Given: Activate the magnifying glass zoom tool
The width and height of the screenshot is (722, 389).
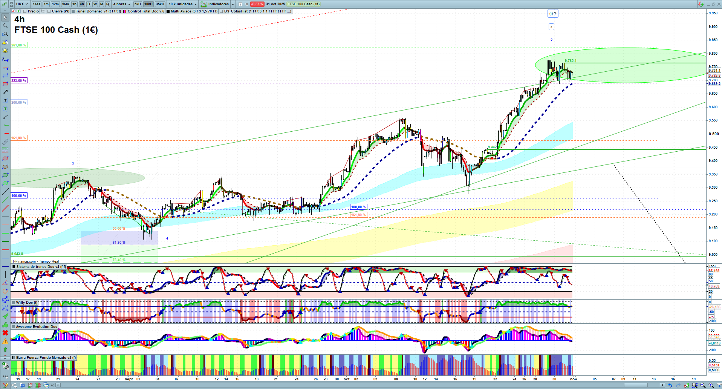Looking at the screenshot, I should coord(5,26).
